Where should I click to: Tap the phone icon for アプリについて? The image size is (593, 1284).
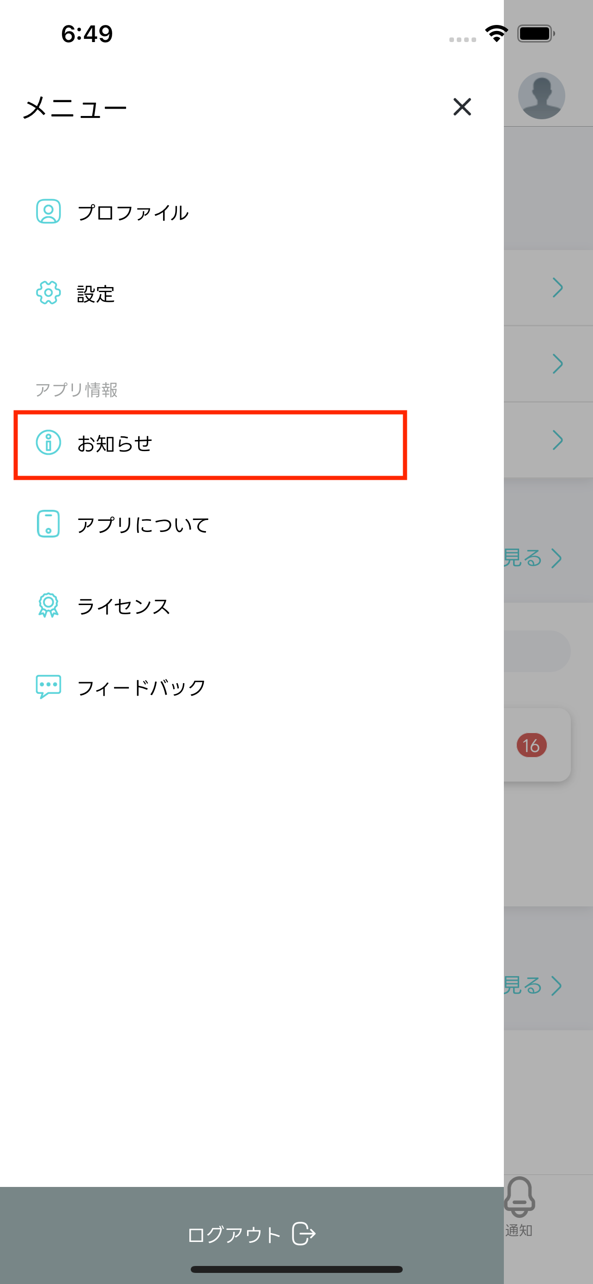(x=48, y=524)
